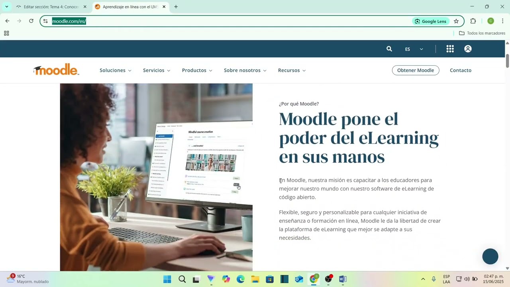Open the volume speaker tray icon
Image resolution: width=510 pixels, height=287 pixels.
[467, 279]
